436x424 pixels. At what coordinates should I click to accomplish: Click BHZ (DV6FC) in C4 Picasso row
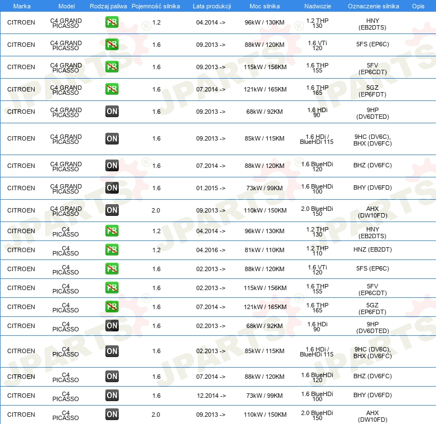point(372,376)
